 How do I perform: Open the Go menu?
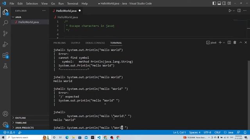point(53,3)
